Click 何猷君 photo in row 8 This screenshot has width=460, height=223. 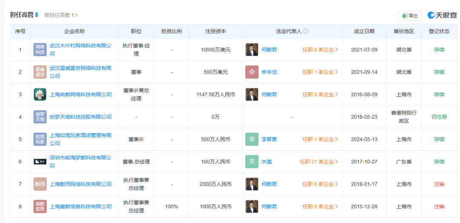click(252, 206)
